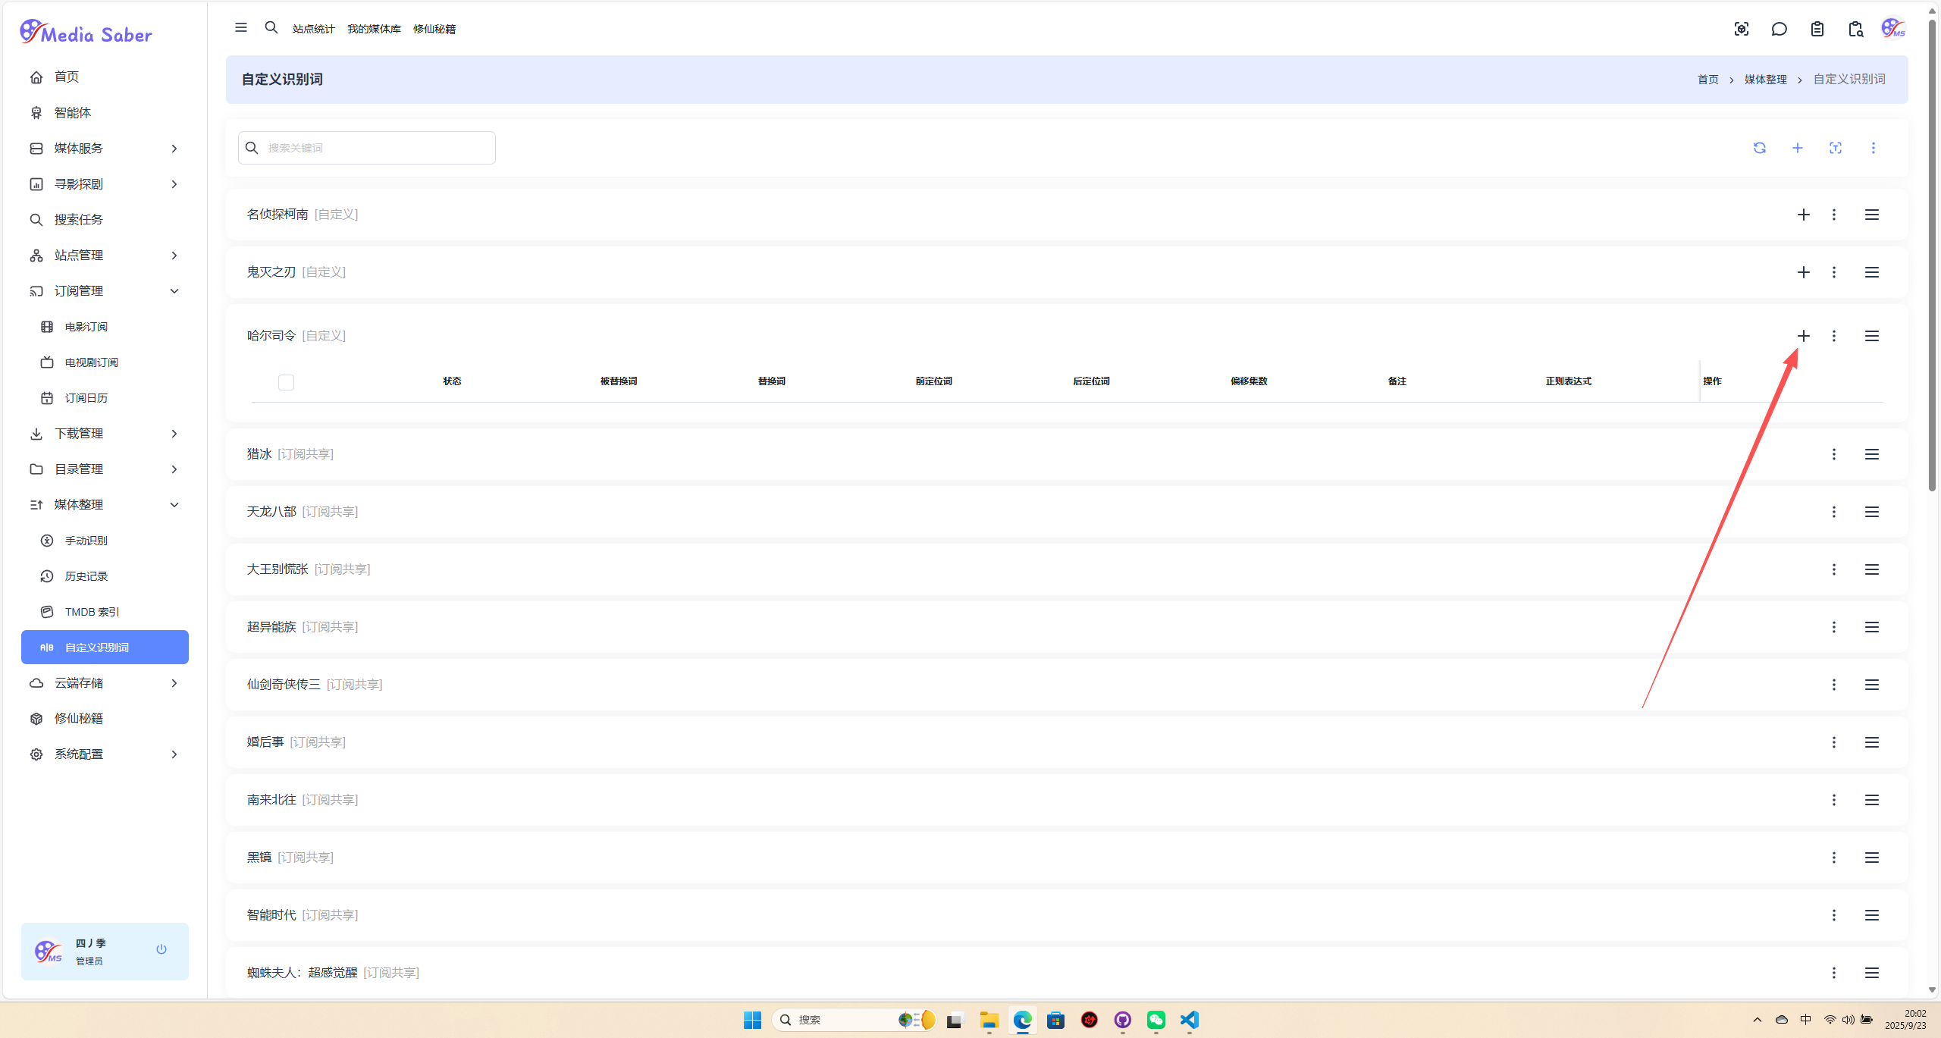Open three-dot menu for 名侦探柯南

(1833, 215)
